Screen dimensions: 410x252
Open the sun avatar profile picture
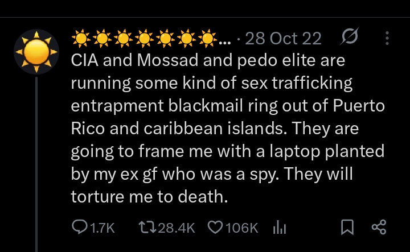pos(36,51)
